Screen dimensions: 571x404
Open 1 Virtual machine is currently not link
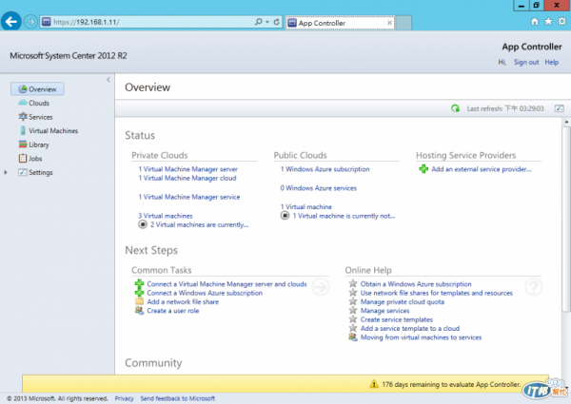pos(344,216)
